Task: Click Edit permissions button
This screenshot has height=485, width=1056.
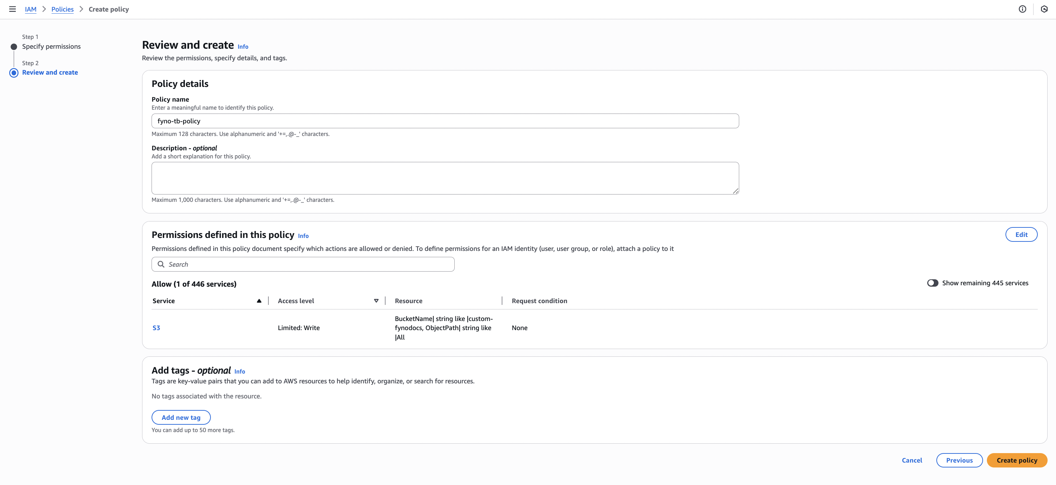Action: (x=1021, y=234)
